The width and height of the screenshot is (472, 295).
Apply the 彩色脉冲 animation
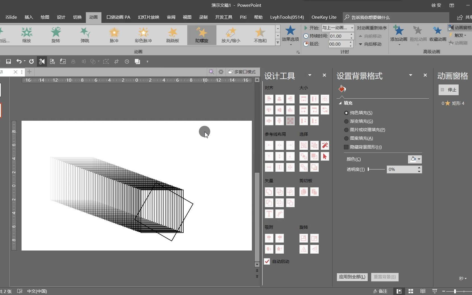click(x=143, y=35)
